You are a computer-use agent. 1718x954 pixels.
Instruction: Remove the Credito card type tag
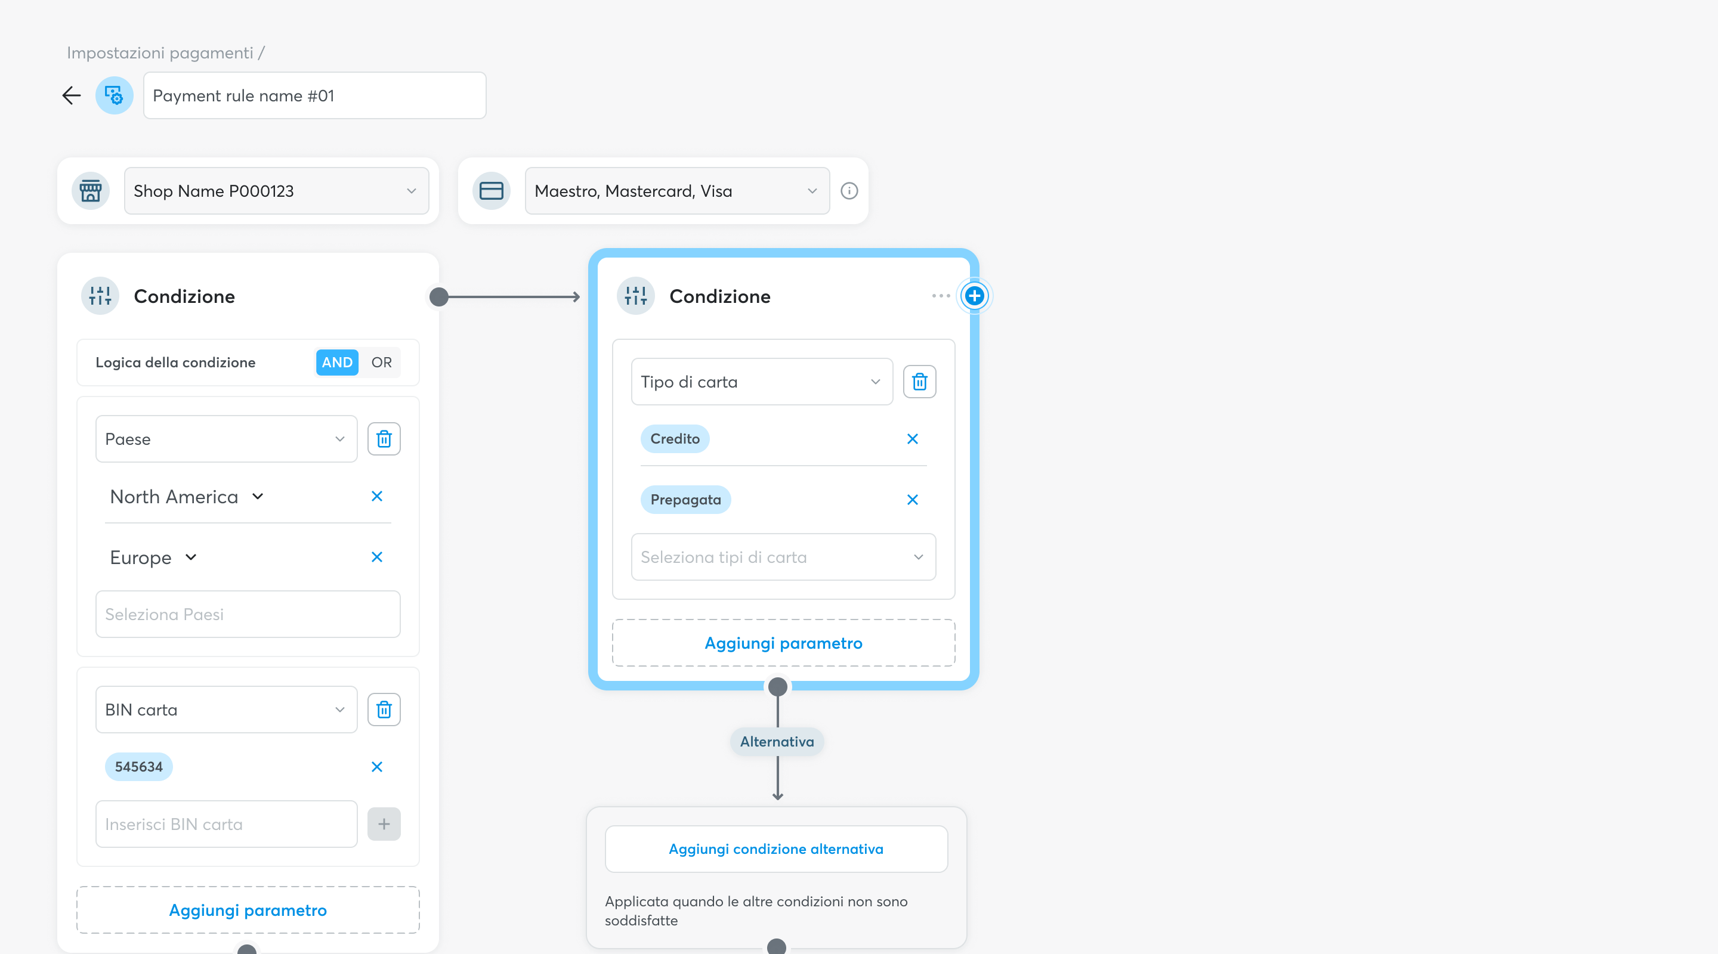[912, 439]
